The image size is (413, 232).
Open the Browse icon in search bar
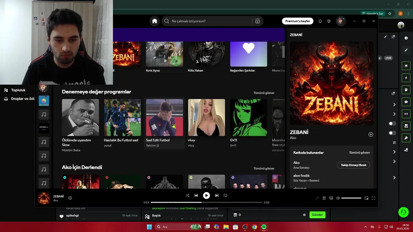[x=257, y=21]
